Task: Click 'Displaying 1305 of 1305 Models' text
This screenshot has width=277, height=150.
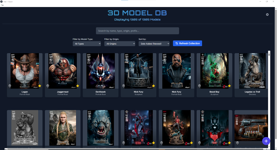Action: 137,20
